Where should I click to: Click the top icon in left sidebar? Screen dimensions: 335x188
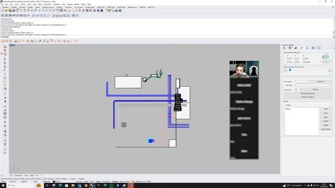[x=5, y=46]
